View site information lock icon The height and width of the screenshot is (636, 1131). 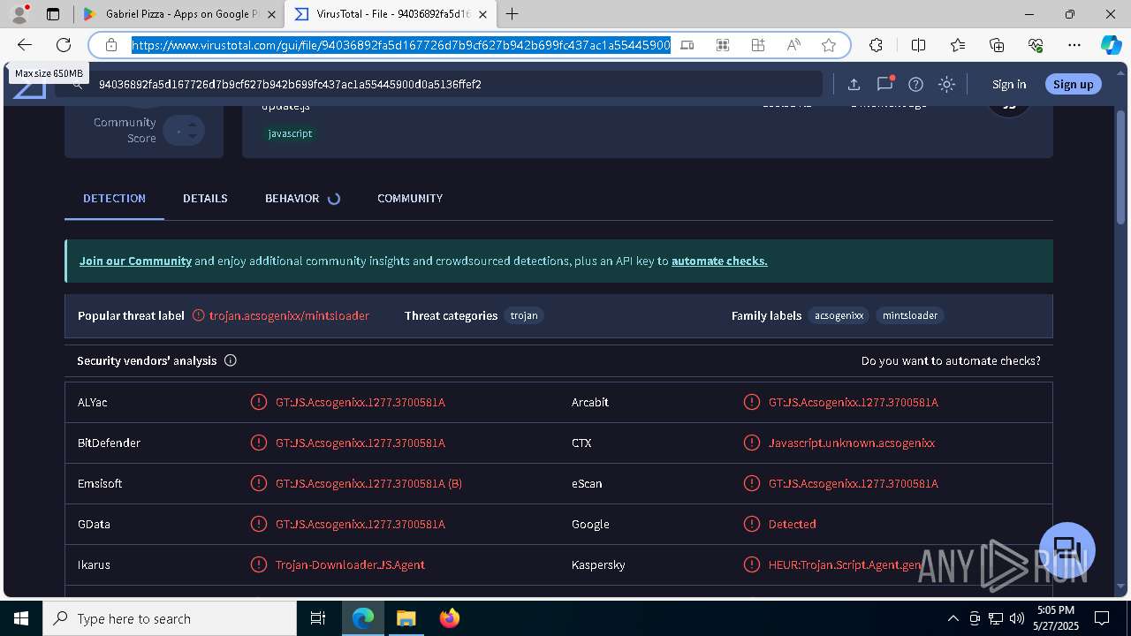pyautogui.click(x=111, y=45)
